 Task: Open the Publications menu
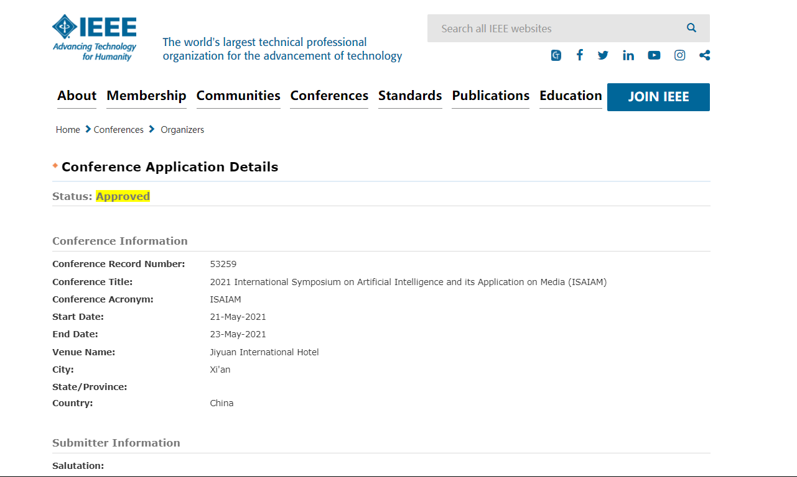pos(490,96)
